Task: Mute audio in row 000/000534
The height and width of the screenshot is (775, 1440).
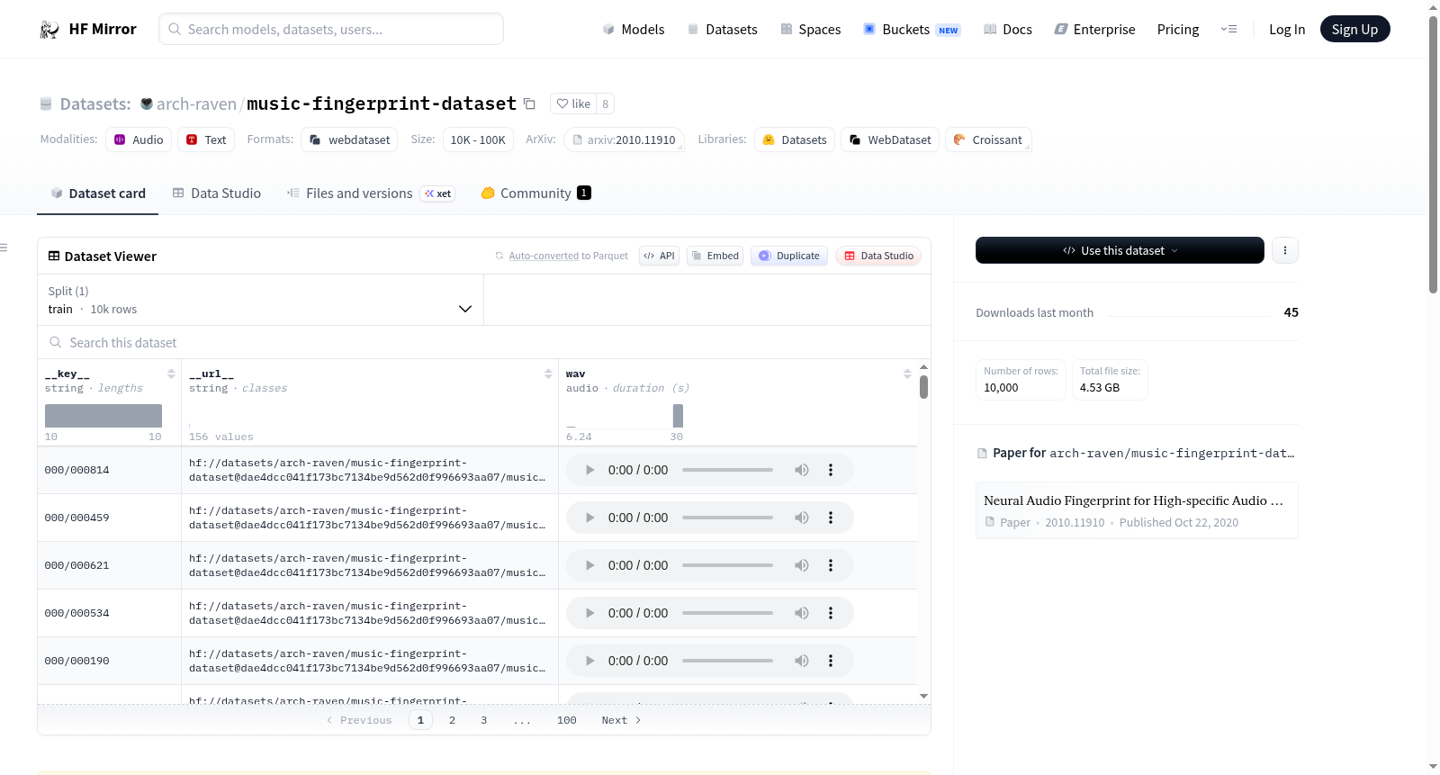Action: tap(801, 613)
